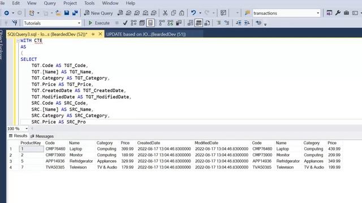Click the ModifiedDate column header
Image resolution: width=362 pixels, height=203 pixels.
tap(206, 143)
